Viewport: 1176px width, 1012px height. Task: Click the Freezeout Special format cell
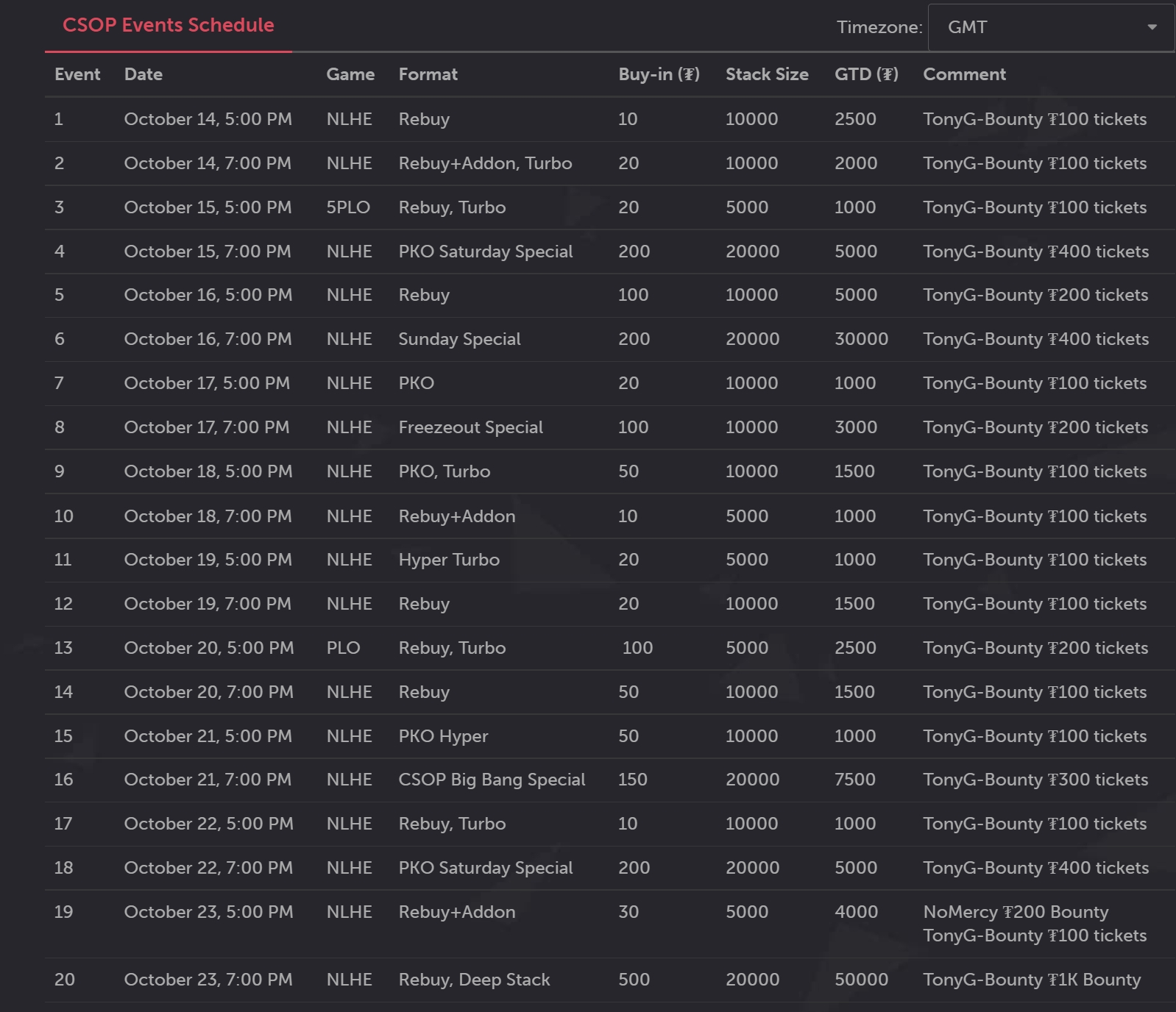pyautogui.click(x=470, y=427)
